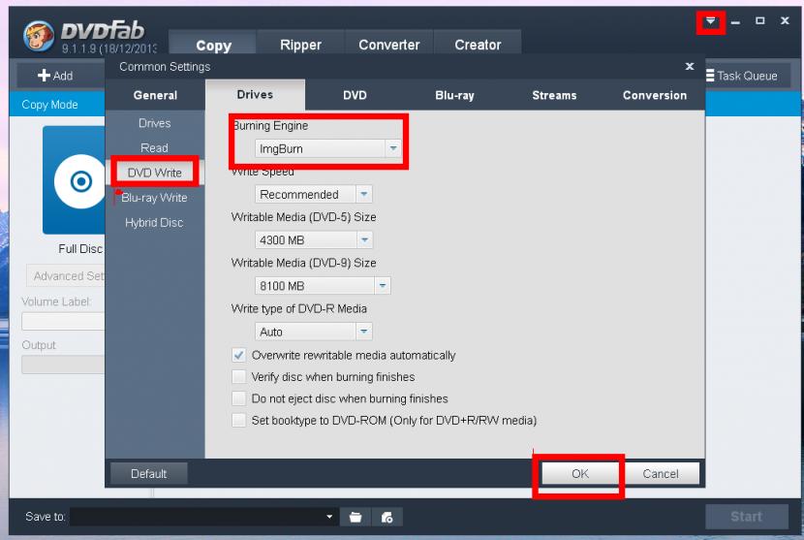Viewport: 804px width, 540px height.
Task: Click the Copy Mode header bar
Action: 57,104
